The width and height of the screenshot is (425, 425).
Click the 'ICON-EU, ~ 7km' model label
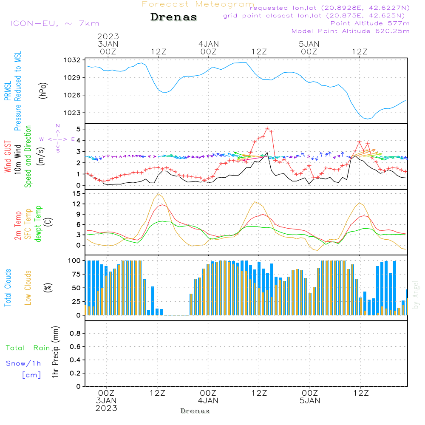(55, 23)
